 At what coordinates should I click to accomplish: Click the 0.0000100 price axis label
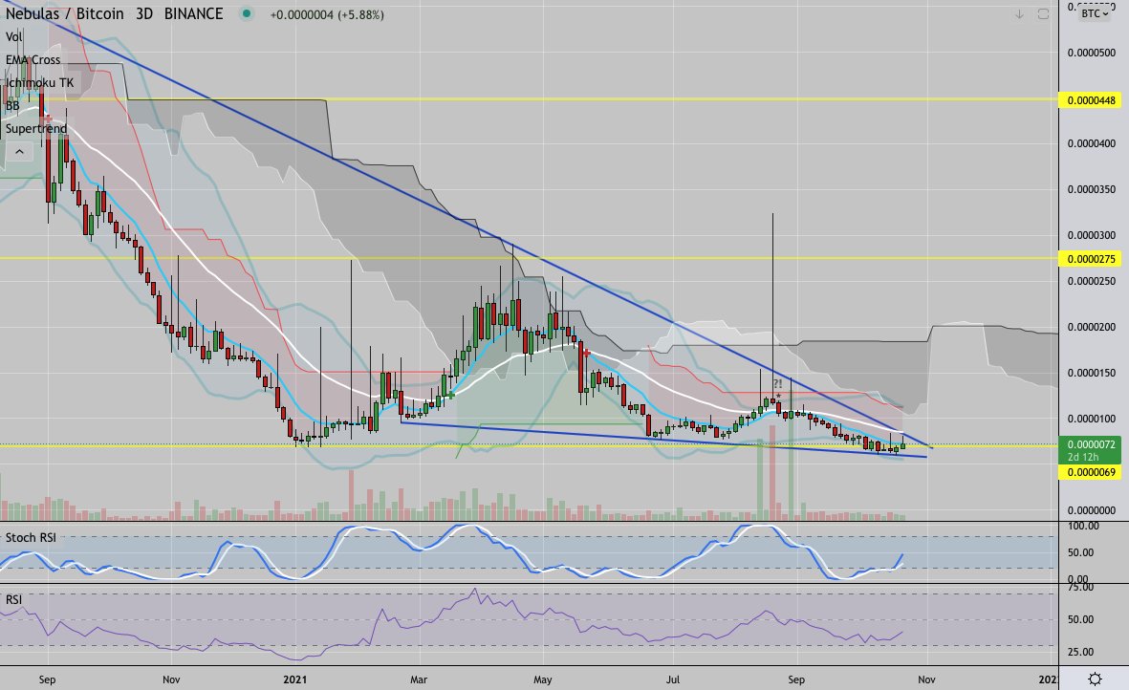pos(1092,419)
